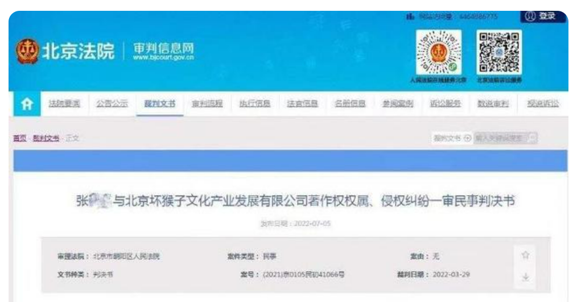Focus the keyword search input field
577x302 pixels.
click(x=501, y=138)
